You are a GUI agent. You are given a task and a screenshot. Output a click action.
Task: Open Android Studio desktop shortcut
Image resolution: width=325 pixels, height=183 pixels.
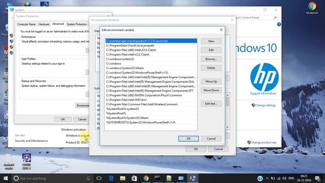tap(9, 162)
